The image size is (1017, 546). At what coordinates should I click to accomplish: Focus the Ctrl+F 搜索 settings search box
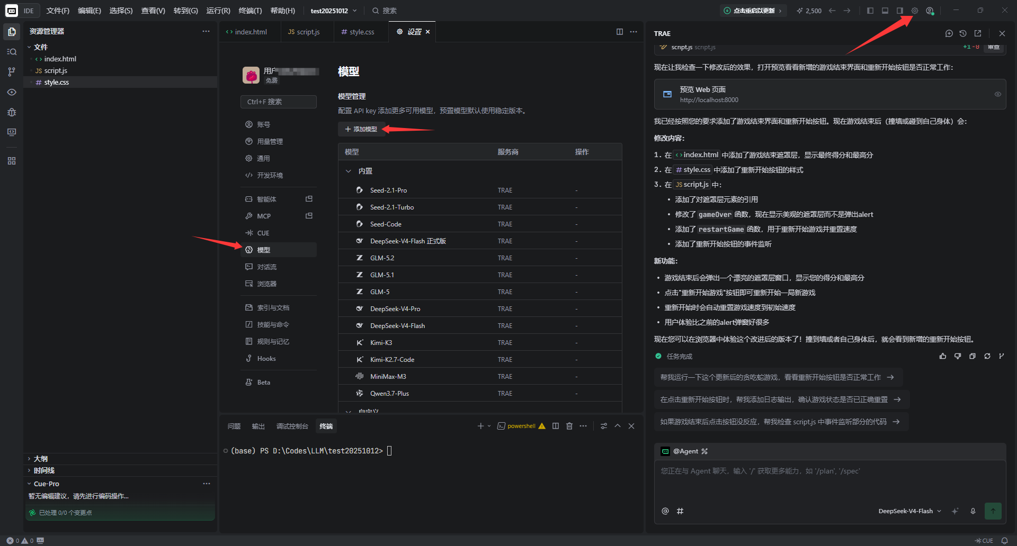pos(279,102)
